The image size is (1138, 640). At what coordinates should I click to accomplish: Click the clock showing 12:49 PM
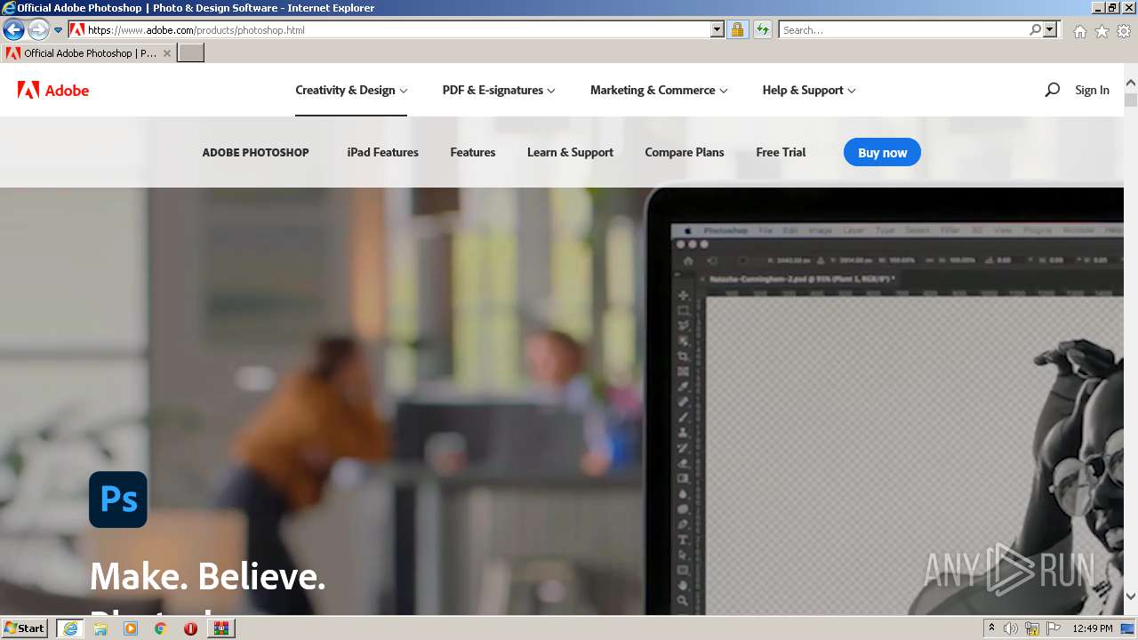pyautogui.click(x=1093, y=628)
